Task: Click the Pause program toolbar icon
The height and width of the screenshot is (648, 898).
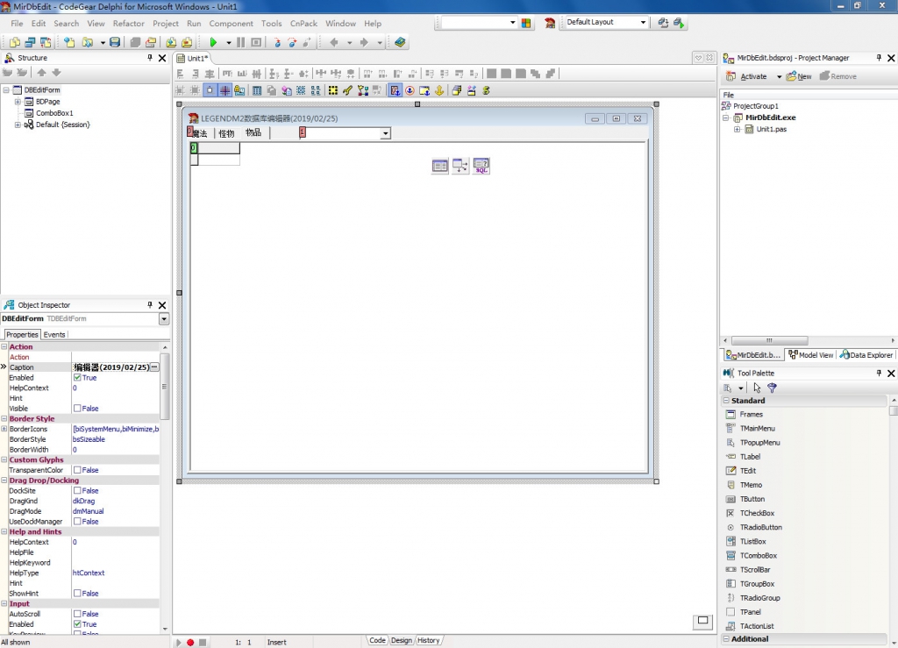Action: tap(240, 42)
